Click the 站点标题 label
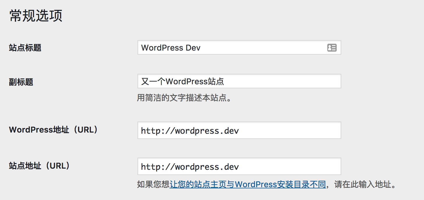This screenshot has height=200, width=424. point(25,48)
